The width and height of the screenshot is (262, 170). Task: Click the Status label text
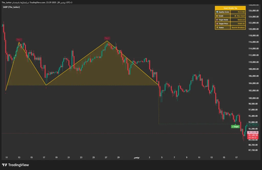[x=221, y=28]
